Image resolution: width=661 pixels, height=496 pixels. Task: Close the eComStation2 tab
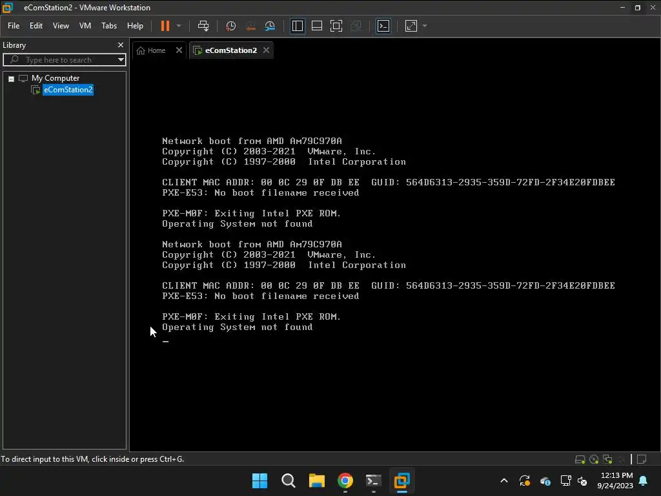[266, 50]
